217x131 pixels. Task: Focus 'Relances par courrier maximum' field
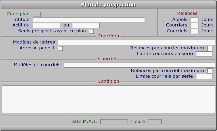pos(210,48)
